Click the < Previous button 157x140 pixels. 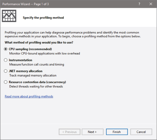69,132
